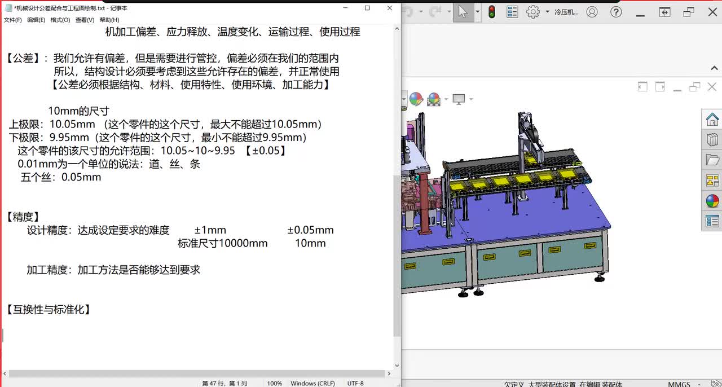Open the View Settings dropdown arrow
Viewport: 722px width, 387px height.
point(470,99)
